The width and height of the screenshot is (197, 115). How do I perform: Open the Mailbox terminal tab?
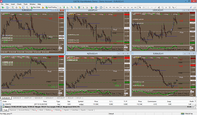[x=49, y=110]
